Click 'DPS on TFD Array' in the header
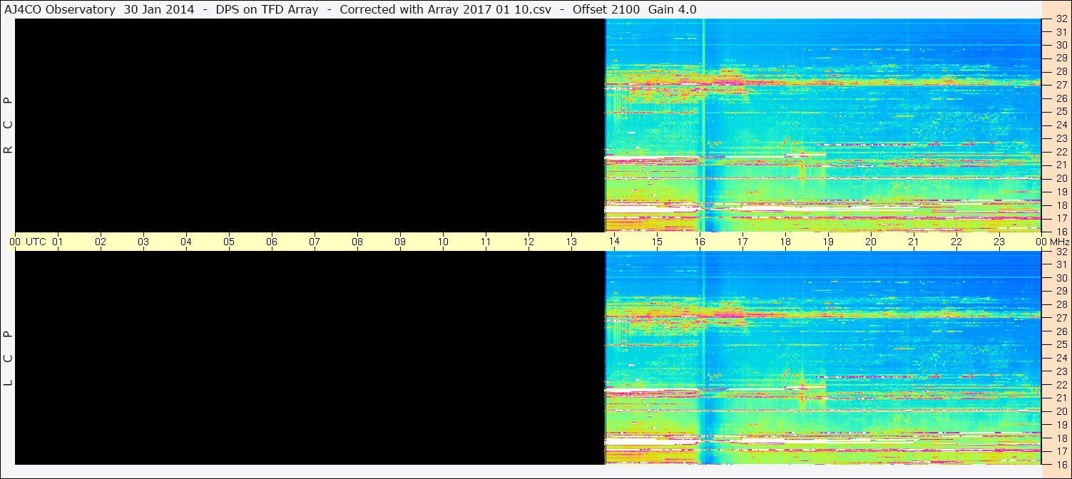This screenshot has width=1072, height=479. 267,9
